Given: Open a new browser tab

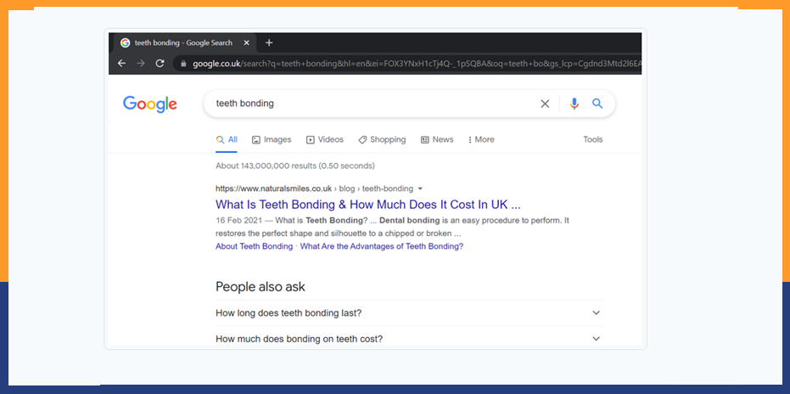Looking at the screenshot, I should pyautogui.click(x=269, y=42).
